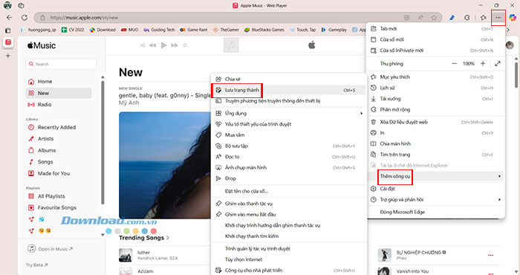Choose Ảnh chụp màn hình
The height and width of the screenshot is (275, 520).
click(289, 167)
